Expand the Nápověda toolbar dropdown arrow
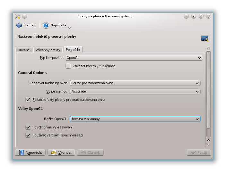Screen dimensions: 226x172 coord(69,28)
